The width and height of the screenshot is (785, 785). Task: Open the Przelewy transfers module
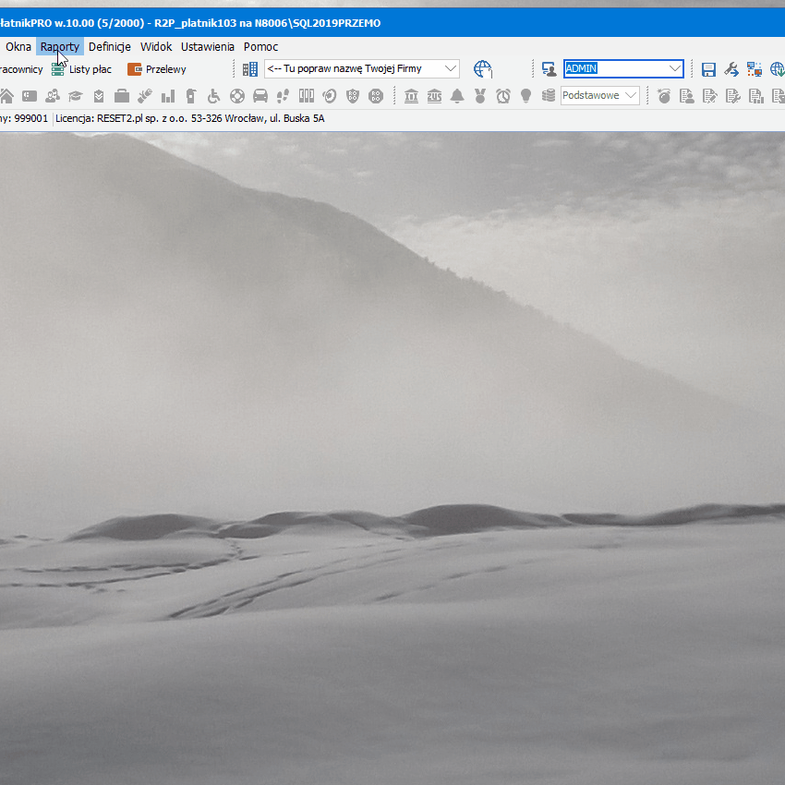pos(157,69)
